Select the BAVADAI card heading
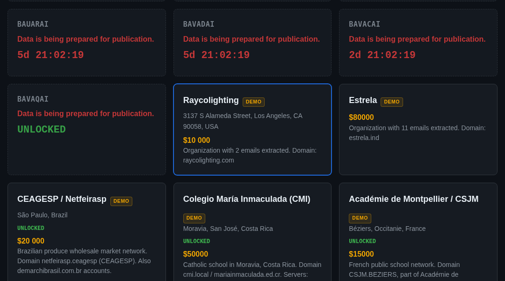 [199, 24]
